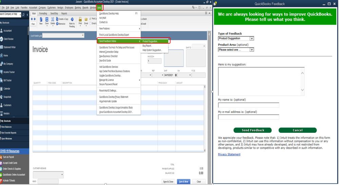Open the Privacy Statement link
This screenshot has width=339, height=185.
(x=229, y=155)
